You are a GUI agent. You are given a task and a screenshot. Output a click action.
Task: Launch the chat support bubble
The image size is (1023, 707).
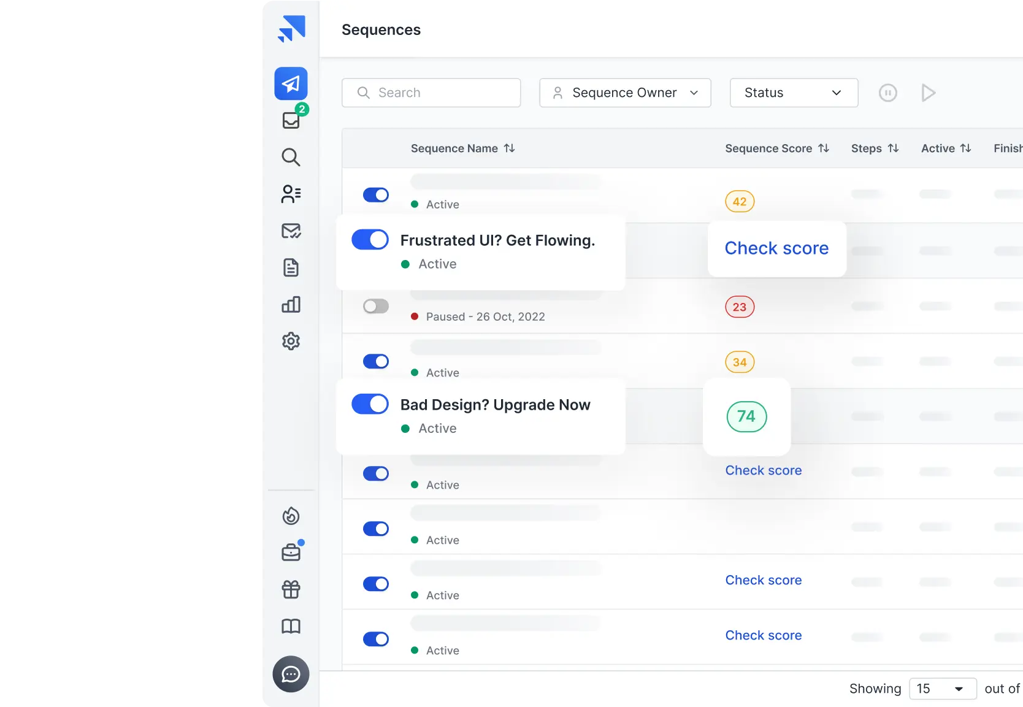tap(291, 675)
